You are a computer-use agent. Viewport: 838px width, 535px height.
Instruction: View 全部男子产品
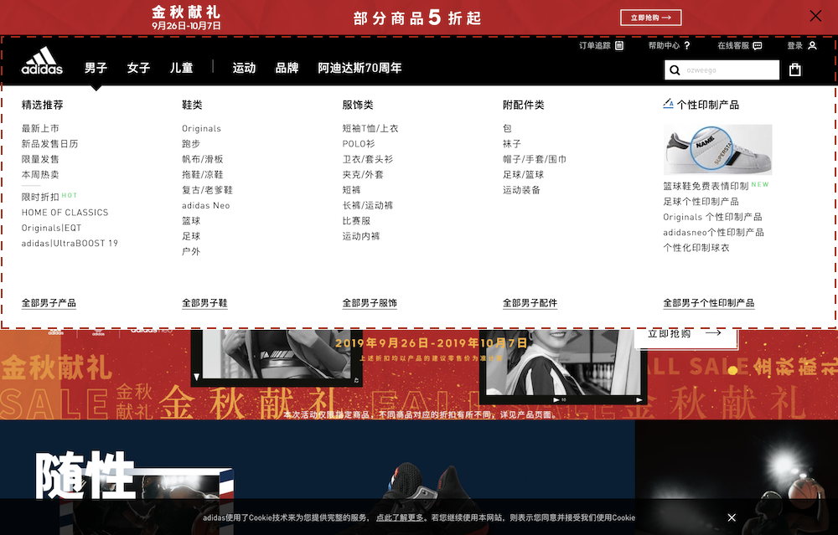point(49,303)
